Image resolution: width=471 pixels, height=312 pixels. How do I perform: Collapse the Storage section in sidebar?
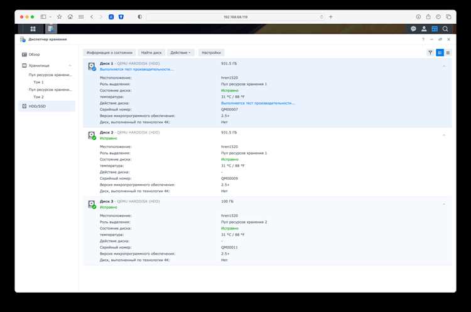tap(70, 65)
